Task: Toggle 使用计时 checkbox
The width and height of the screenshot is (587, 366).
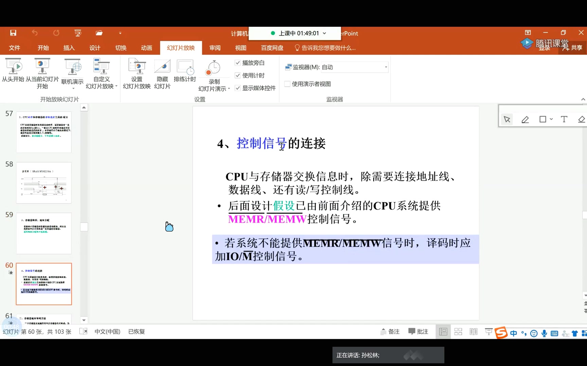Action: (x=237, y=75)
